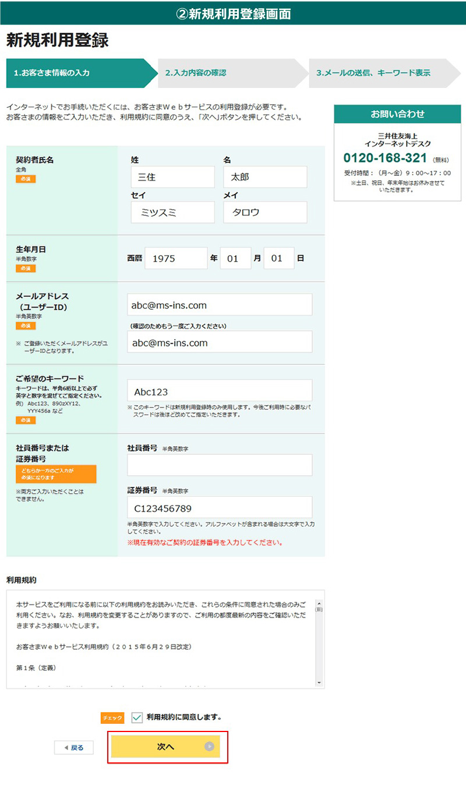This screenshot has width=466, height=806.
Task: Click the 契約者氏名 label
Action: point(34,160)
